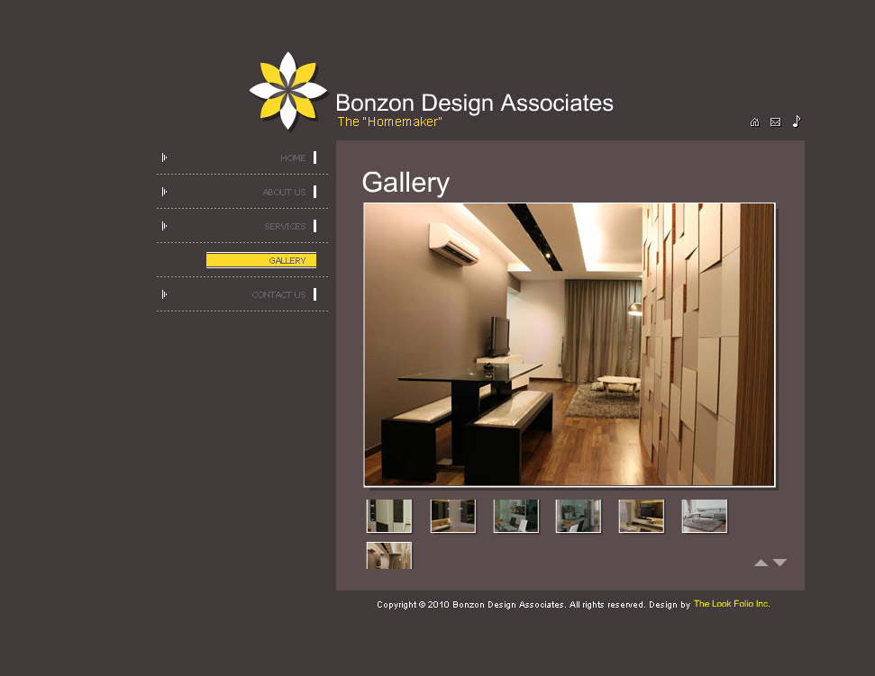The height and width of the screenshot is (676, 875).
Task: Click the Bonzon Design Associates title
Action: (474, 104)
